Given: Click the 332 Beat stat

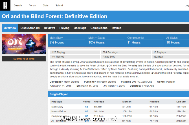Looking at the screenshot, I should (x=170, y=57).
